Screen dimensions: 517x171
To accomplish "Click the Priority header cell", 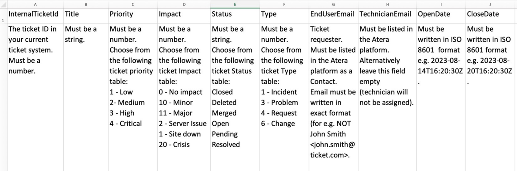I will click(x=133, y=16).
